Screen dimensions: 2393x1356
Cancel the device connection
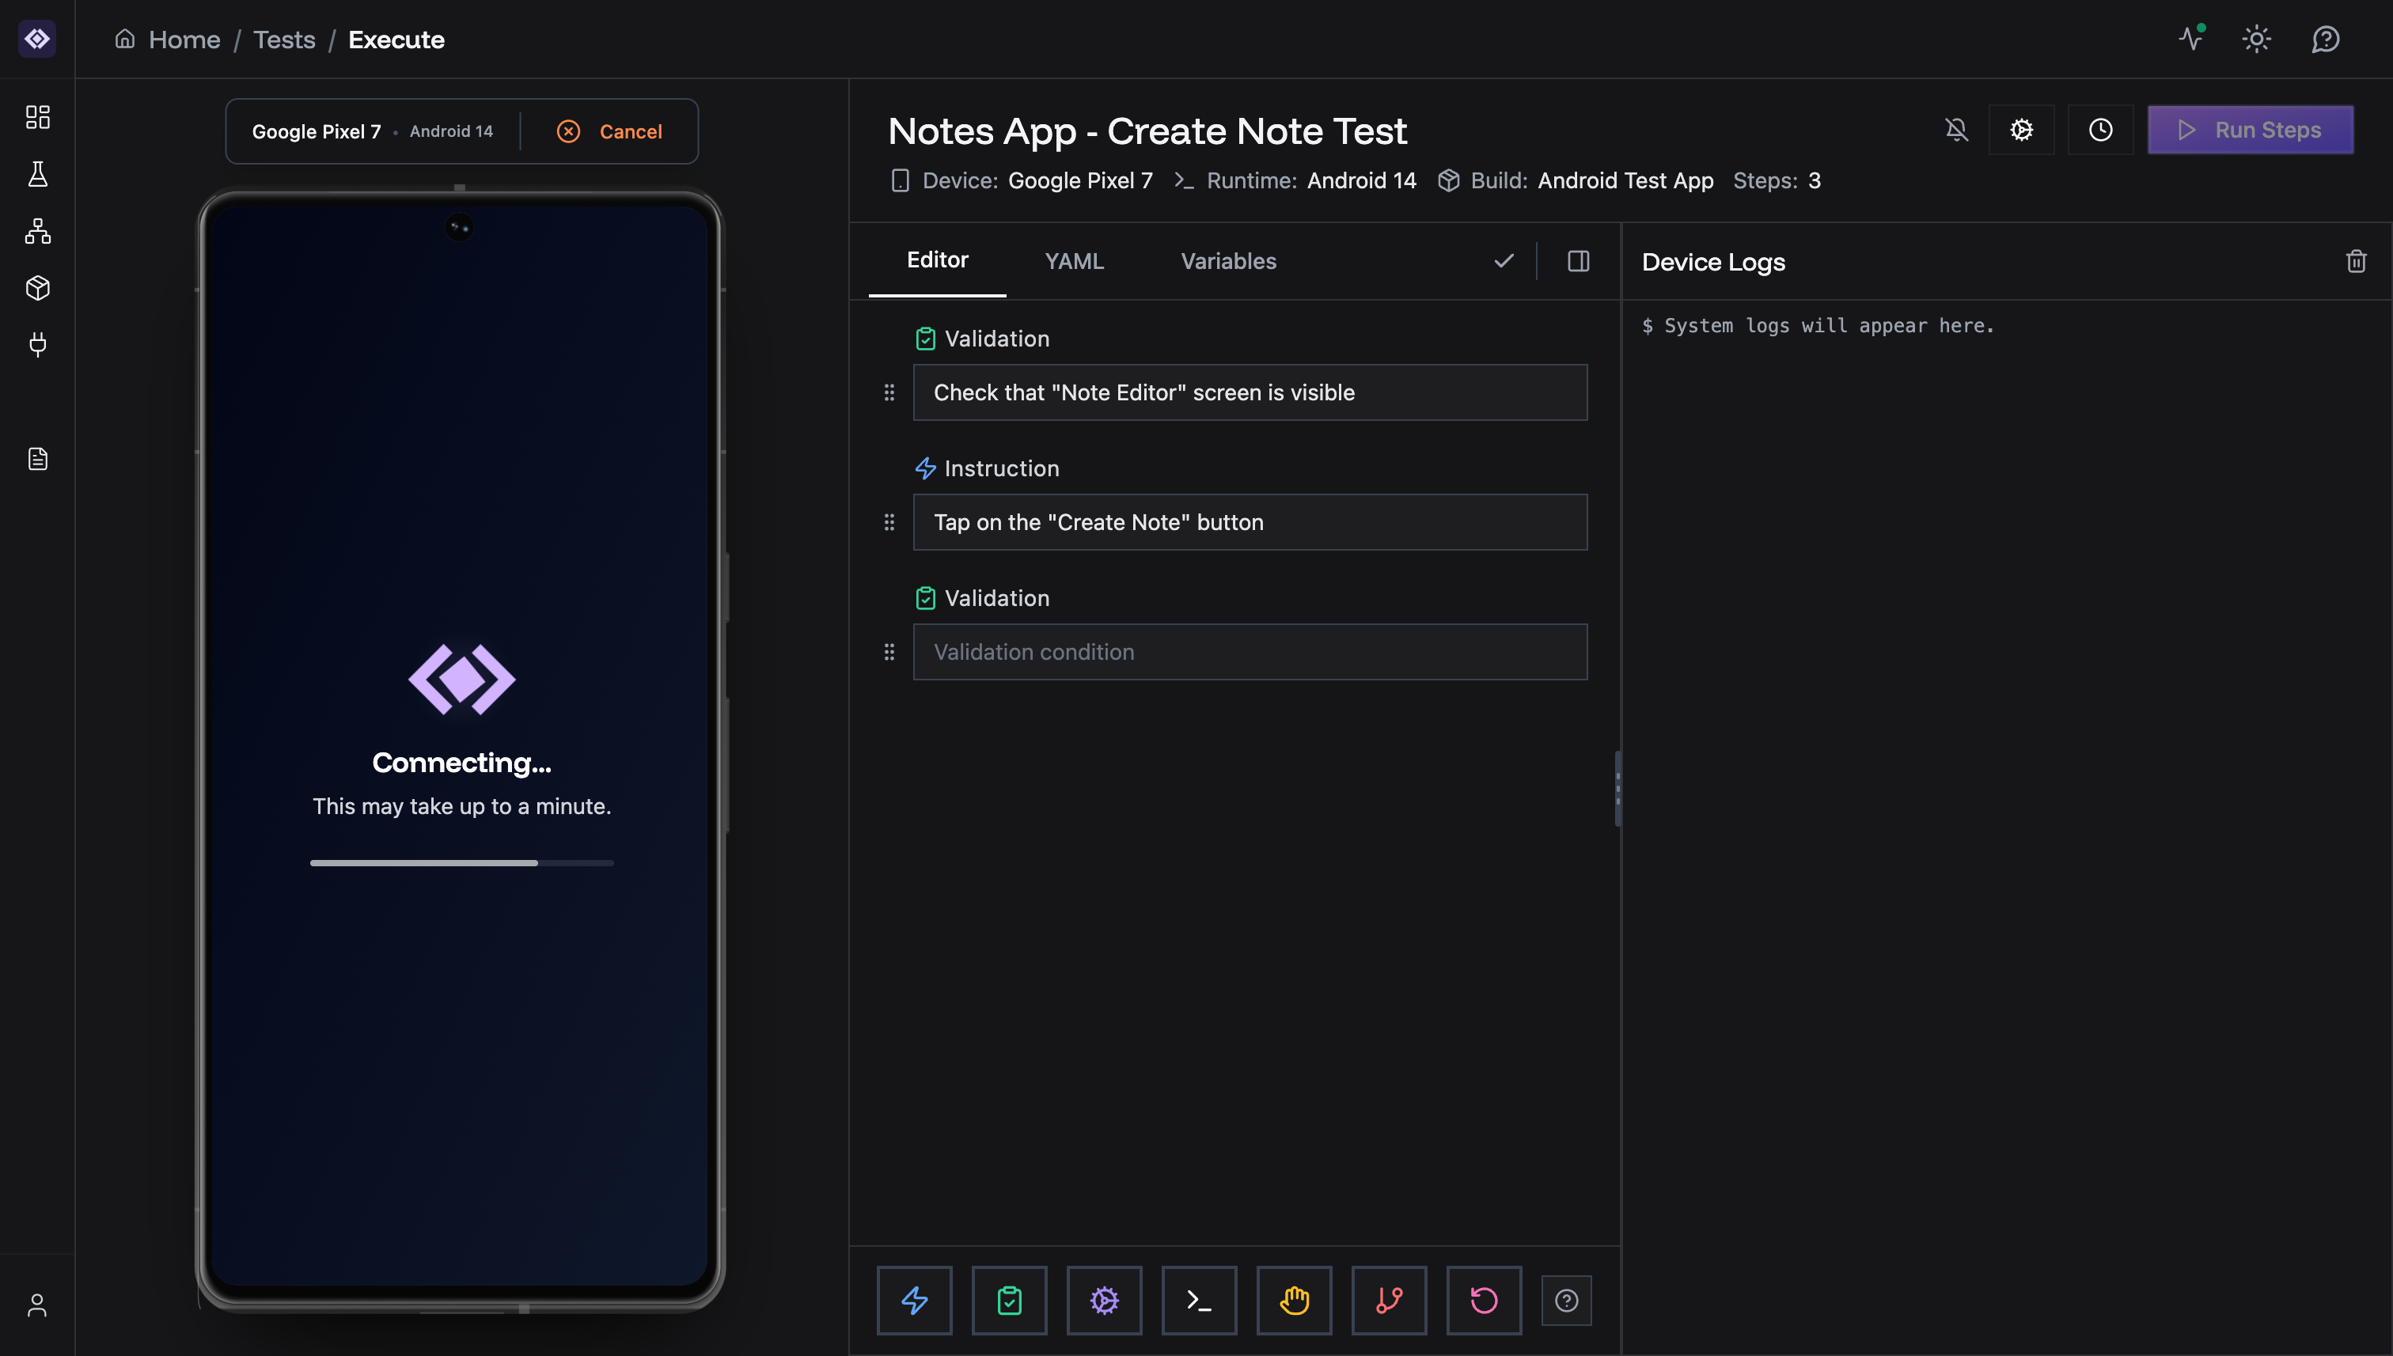pos(610,131)
